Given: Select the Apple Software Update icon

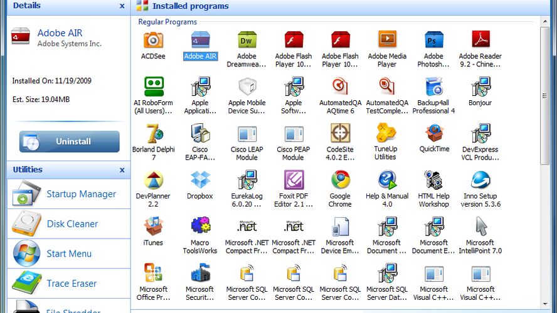Looking at the screenshot, I should coord(294,86).
